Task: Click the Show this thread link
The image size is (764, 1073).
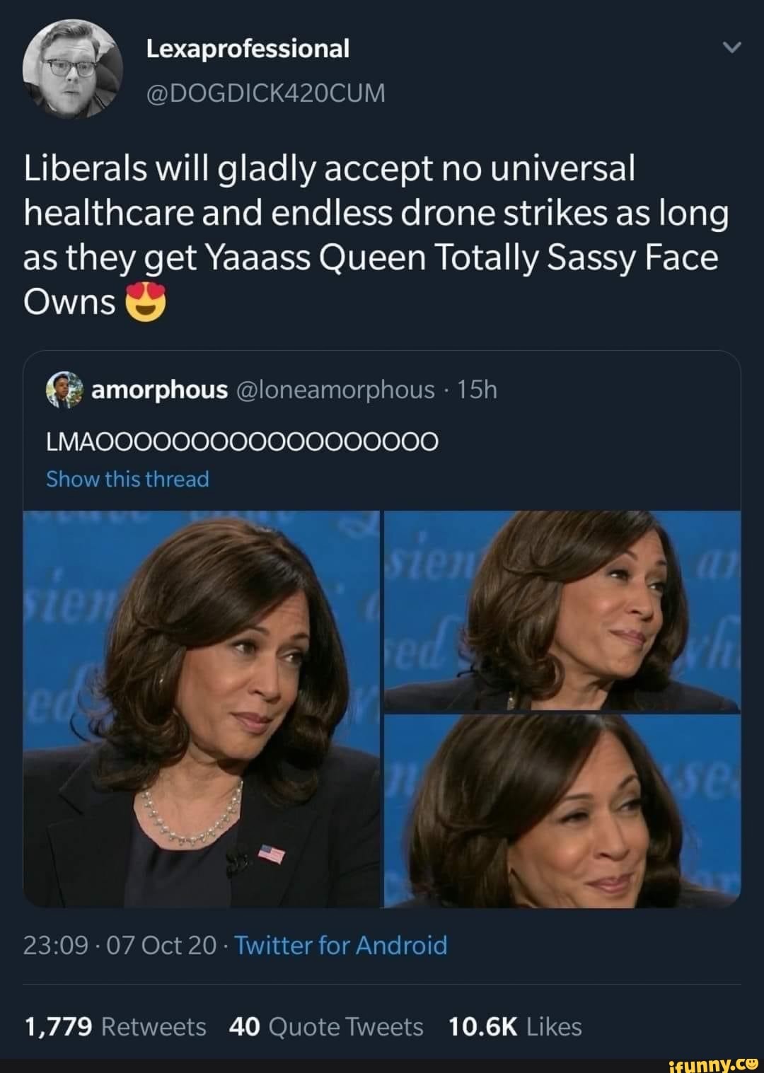Action: pyautogui.click(x=127, y=479)
